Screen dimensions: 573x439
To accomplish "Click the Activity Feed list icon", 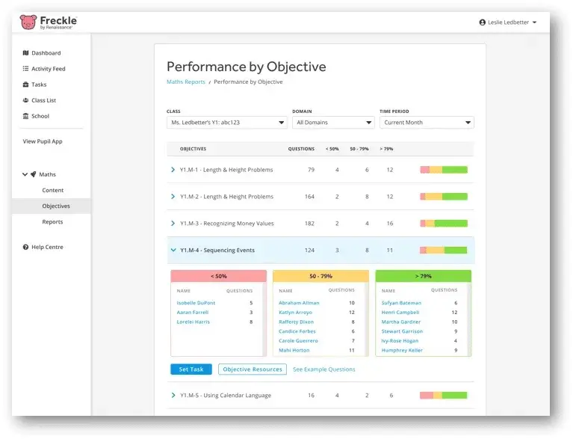I will [x=25, y=69].
